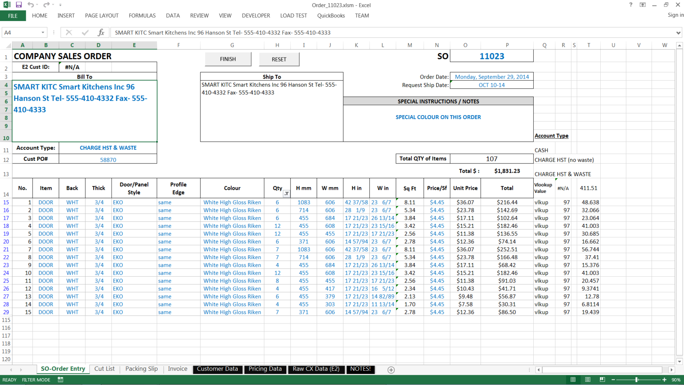Switch to the DEVELOPER ribbon tab
This screenshot has height=385, width=684.
(x=256, y=15)
